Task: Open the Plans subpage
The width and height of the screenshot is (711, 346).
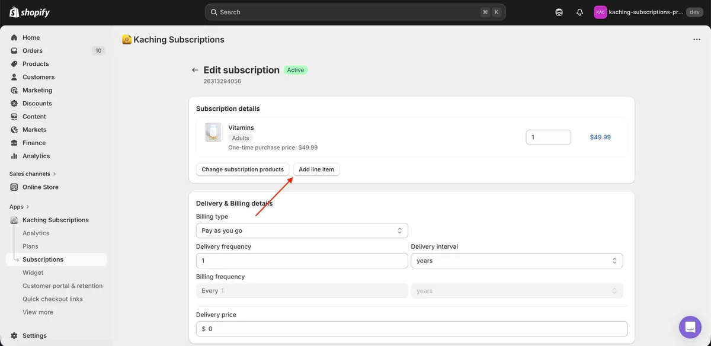Action: (30, 246)
